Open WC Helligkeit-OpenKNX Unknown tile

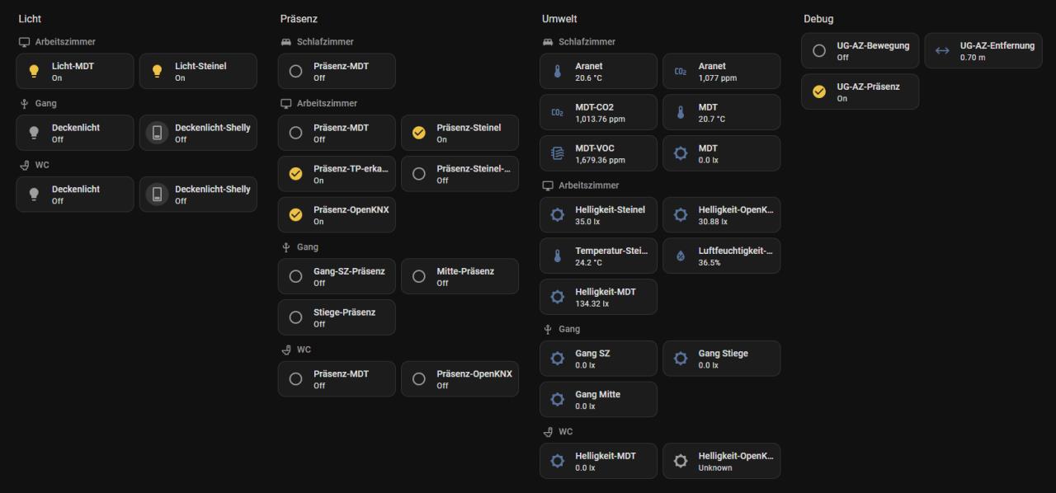(x=722, y=461)
